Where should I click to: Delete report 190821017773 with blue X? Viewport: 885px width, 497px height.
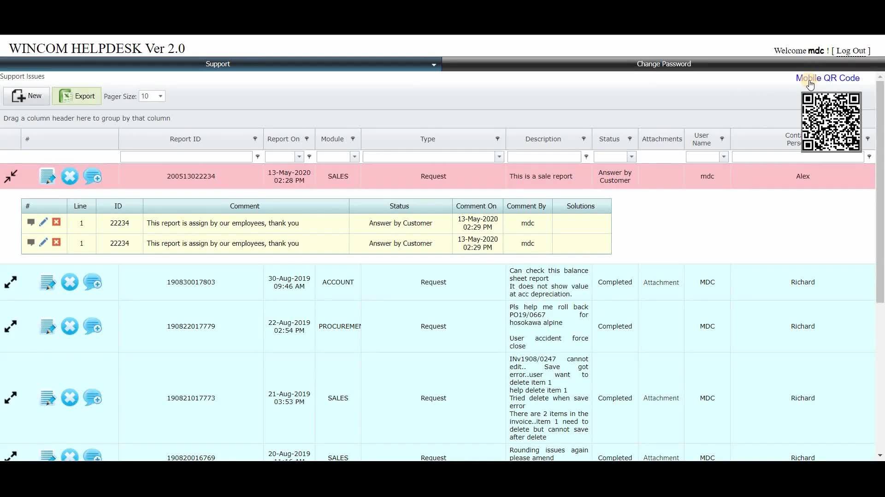70,398
